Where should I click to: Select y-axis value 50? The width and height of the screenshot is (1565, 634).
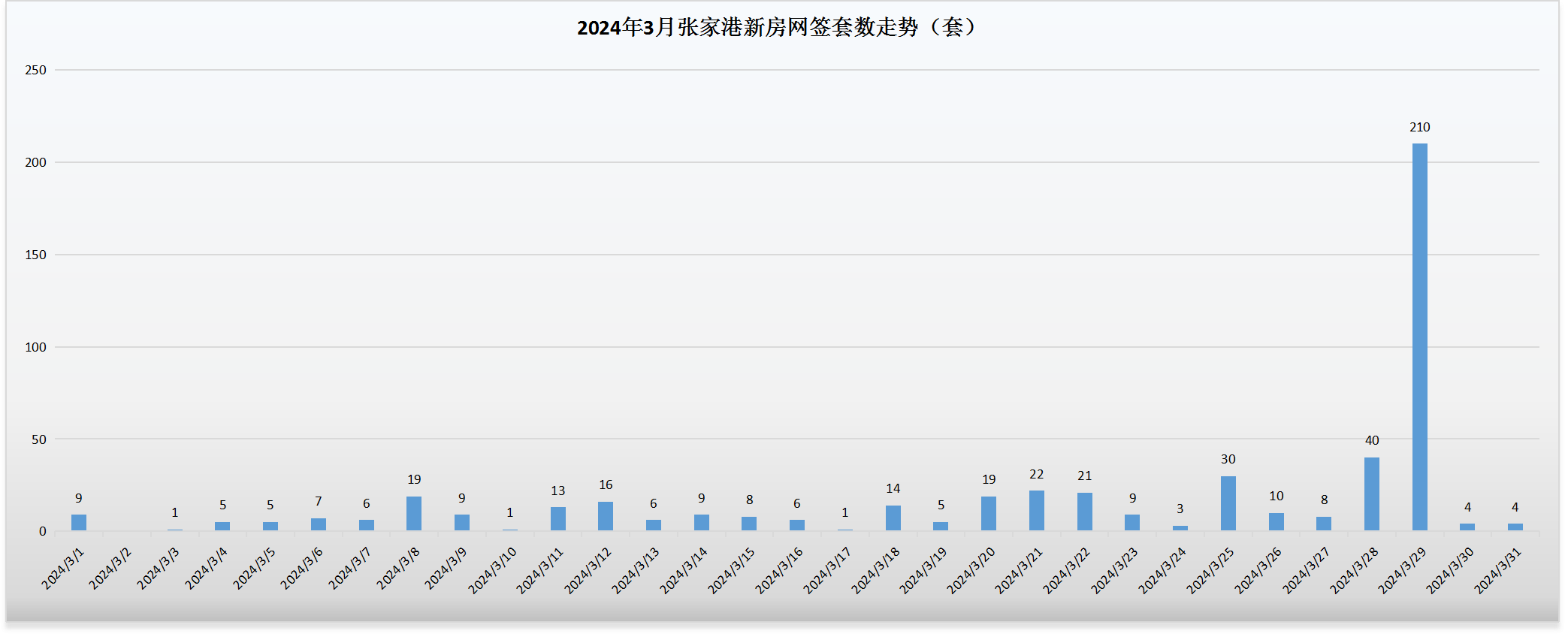39,439
